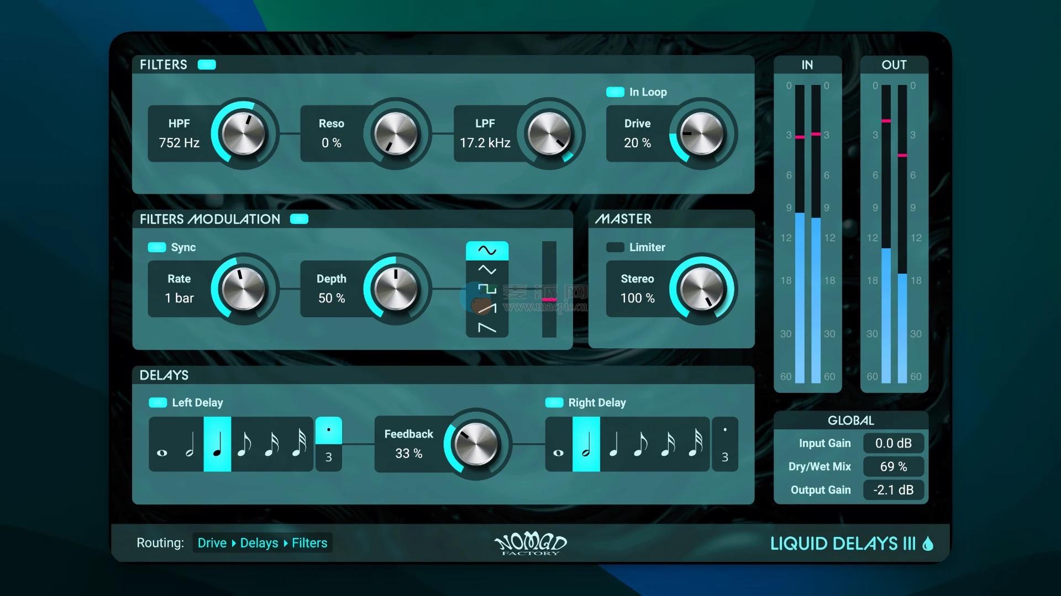Screen dimensions: 1061x596
Task: Toggle dotted mode for Left Delay
Action: pos(329,430)
